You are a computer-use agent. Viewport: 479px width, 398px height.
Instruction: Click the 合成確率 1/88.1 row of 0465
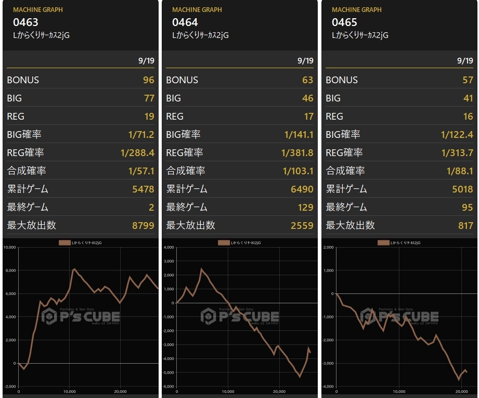coord(399,171)
